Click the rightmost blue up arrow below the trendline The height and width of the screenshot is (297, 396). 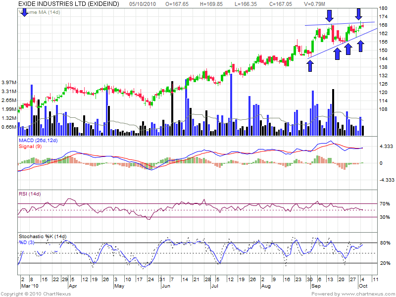361,46
